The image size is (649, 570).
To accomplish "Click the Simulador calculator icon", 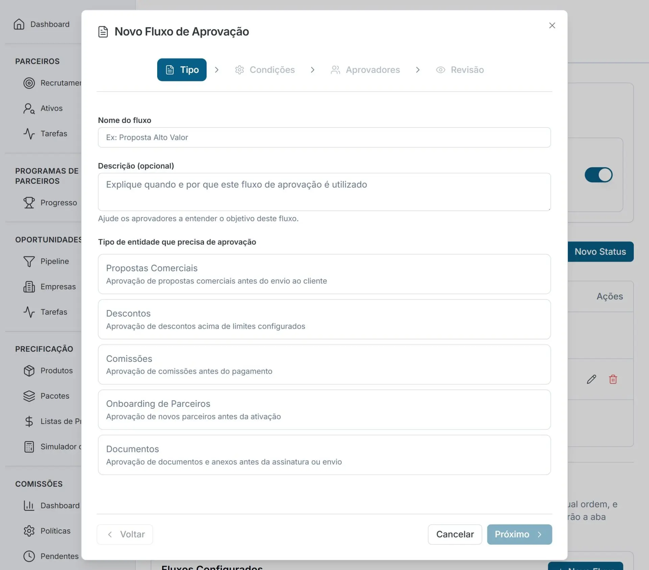I will 29,447.
